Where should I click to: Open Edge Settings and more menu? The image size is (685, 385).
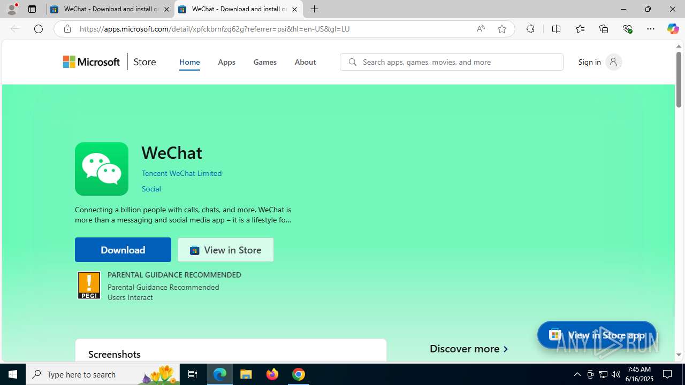point(651,29)
